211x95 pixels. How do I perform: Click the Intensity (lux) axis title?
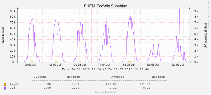tap(3, 36)
